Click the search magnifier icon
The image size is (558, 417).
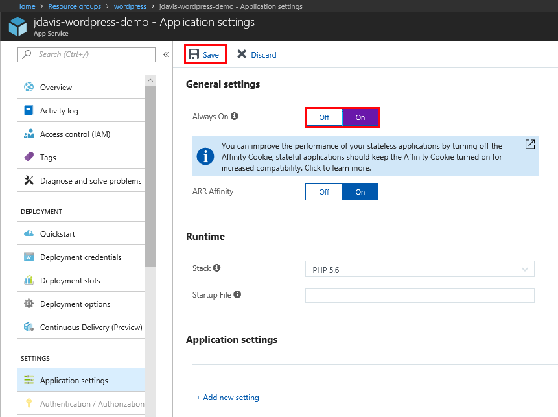click(27, 54)
